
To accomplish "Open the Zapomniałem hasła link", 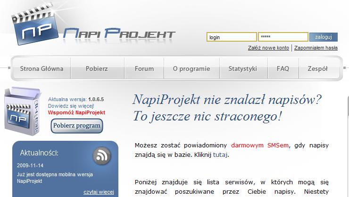I will click(x=316, y=48).
